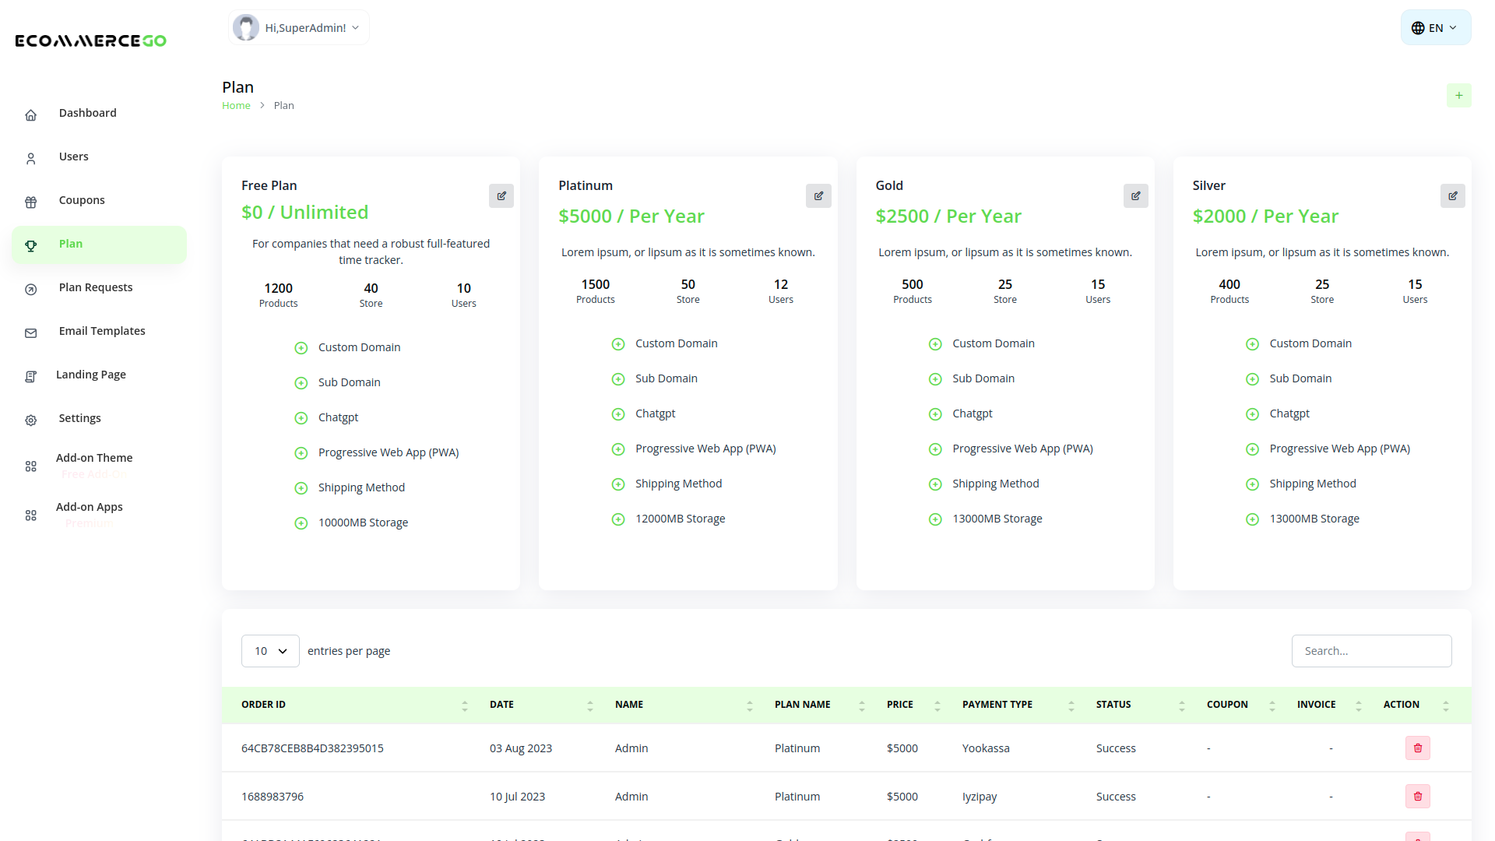Open Email Templates section
The image size is (1495, 841).
pyautogui.click(x=31, y=333)
